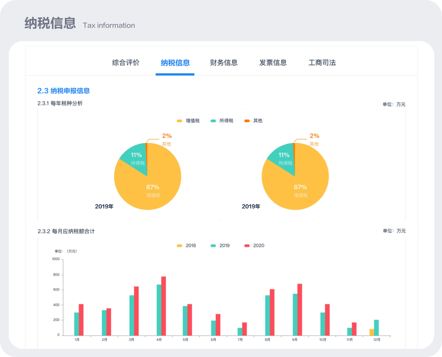Open the 财务信息 tab
442x357 pixels.
224,63
